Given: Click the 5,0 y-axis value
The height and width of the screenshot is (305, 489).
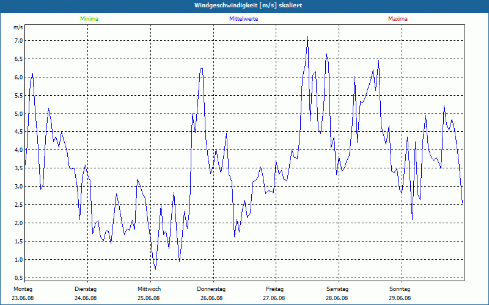Looking at the screenshot, I should (19, 114).
